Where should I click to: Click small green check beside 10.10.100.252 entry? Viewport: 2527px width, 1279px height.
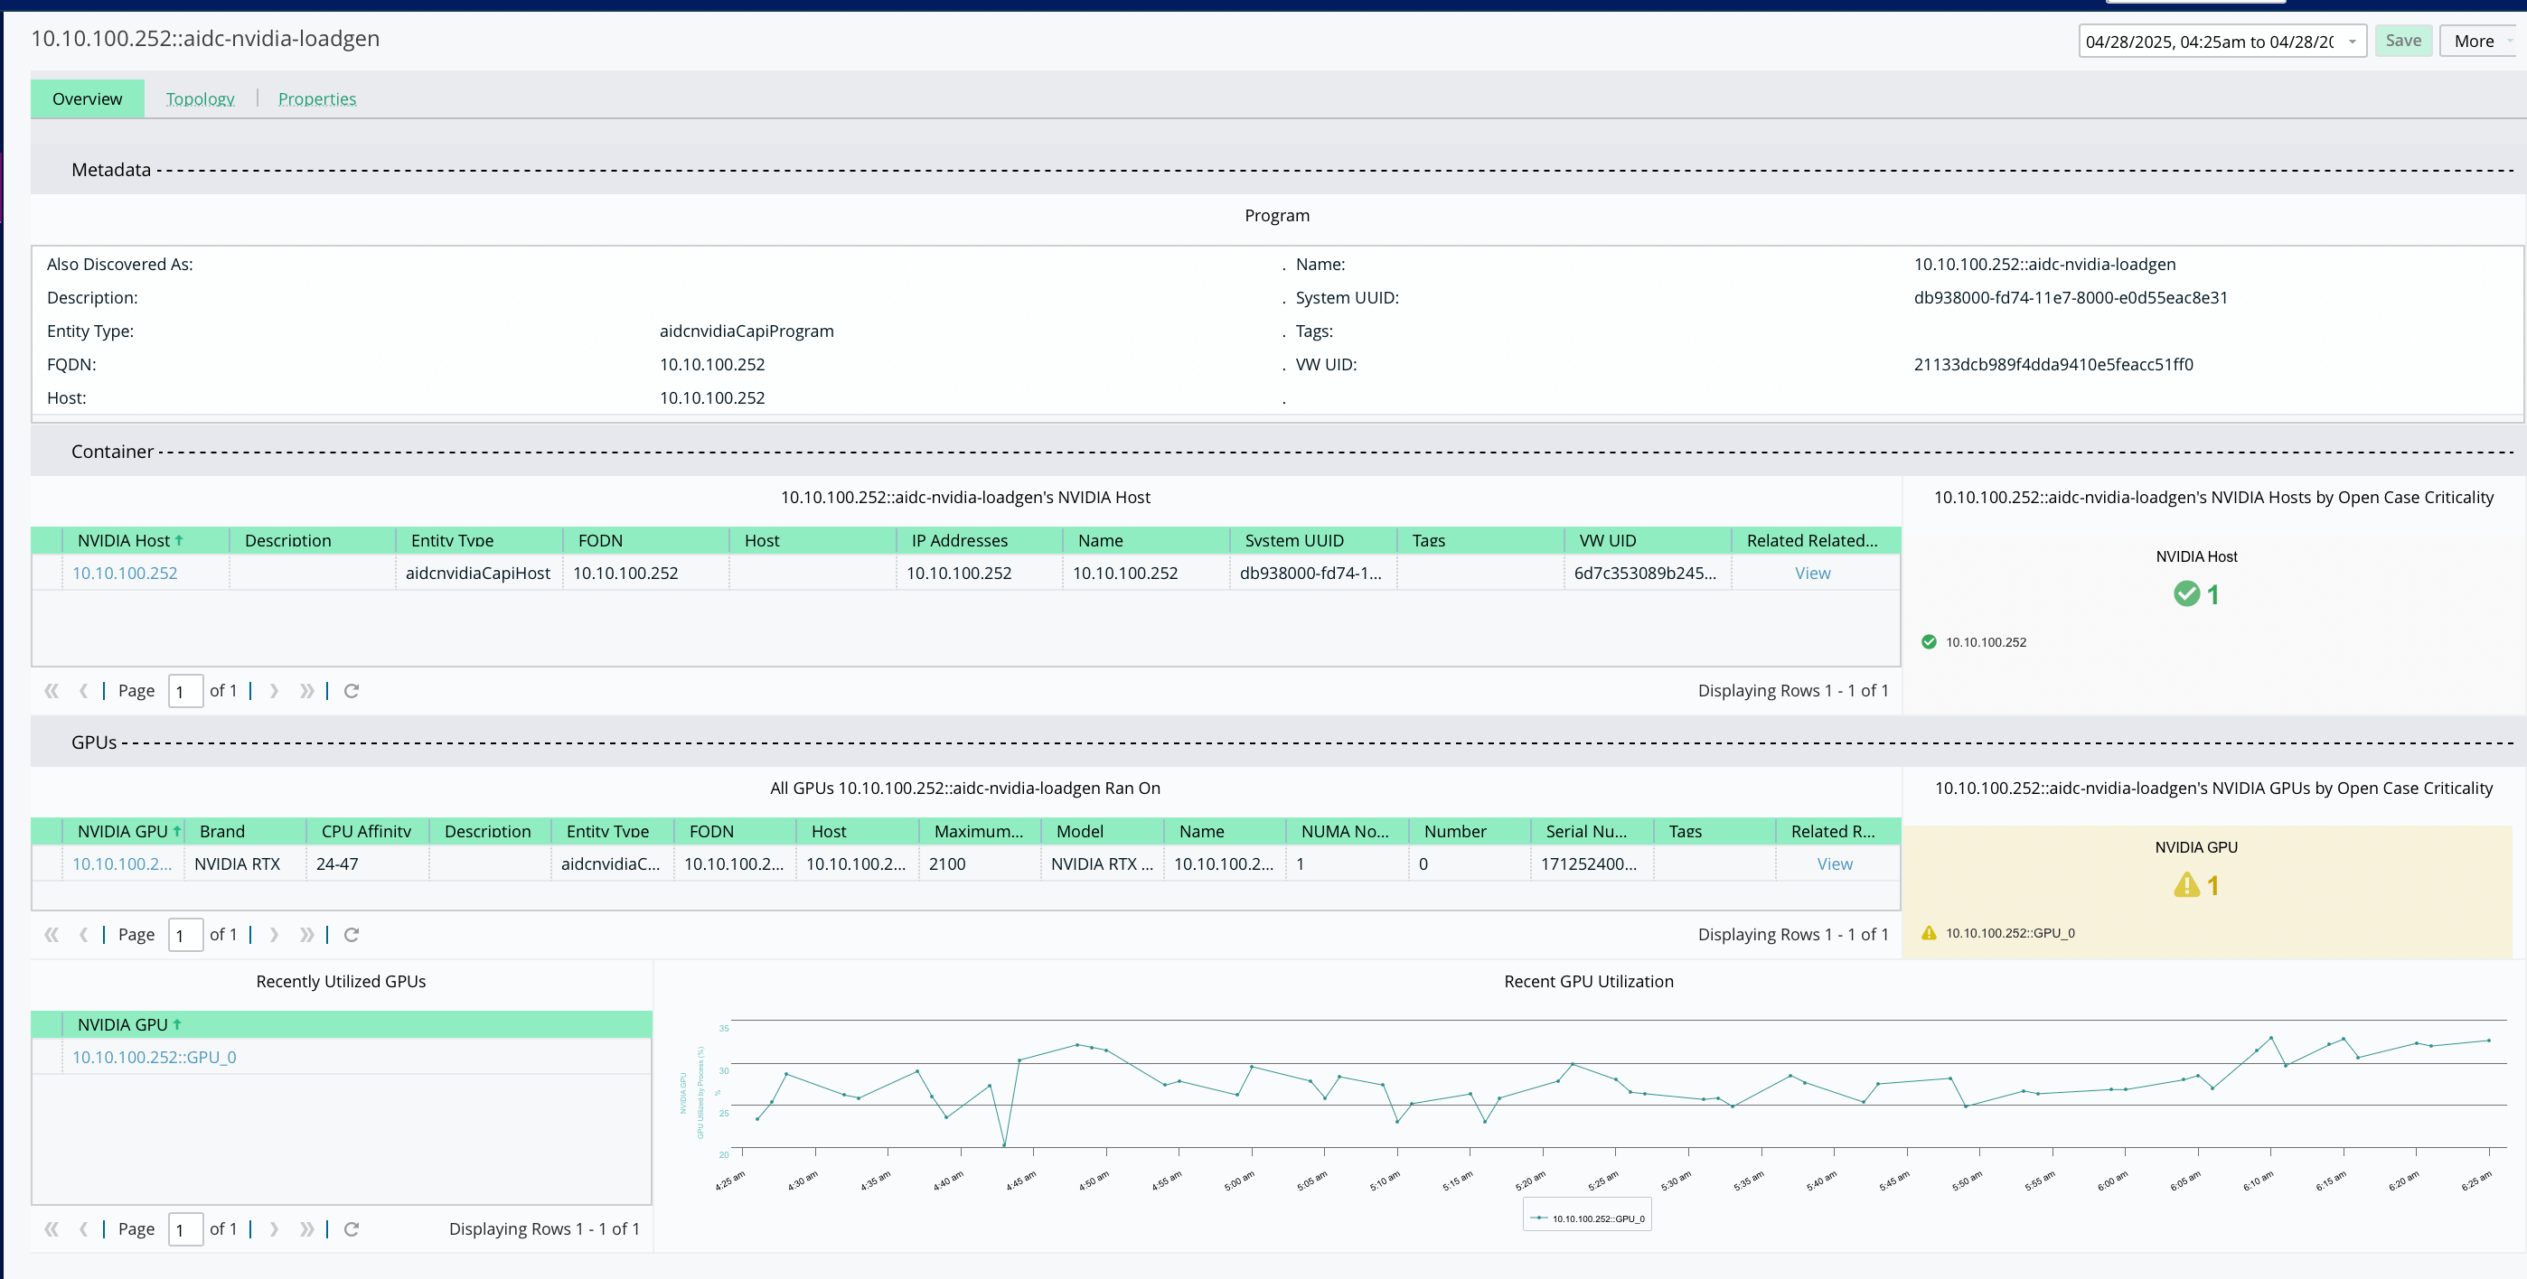coord(1929,642)
